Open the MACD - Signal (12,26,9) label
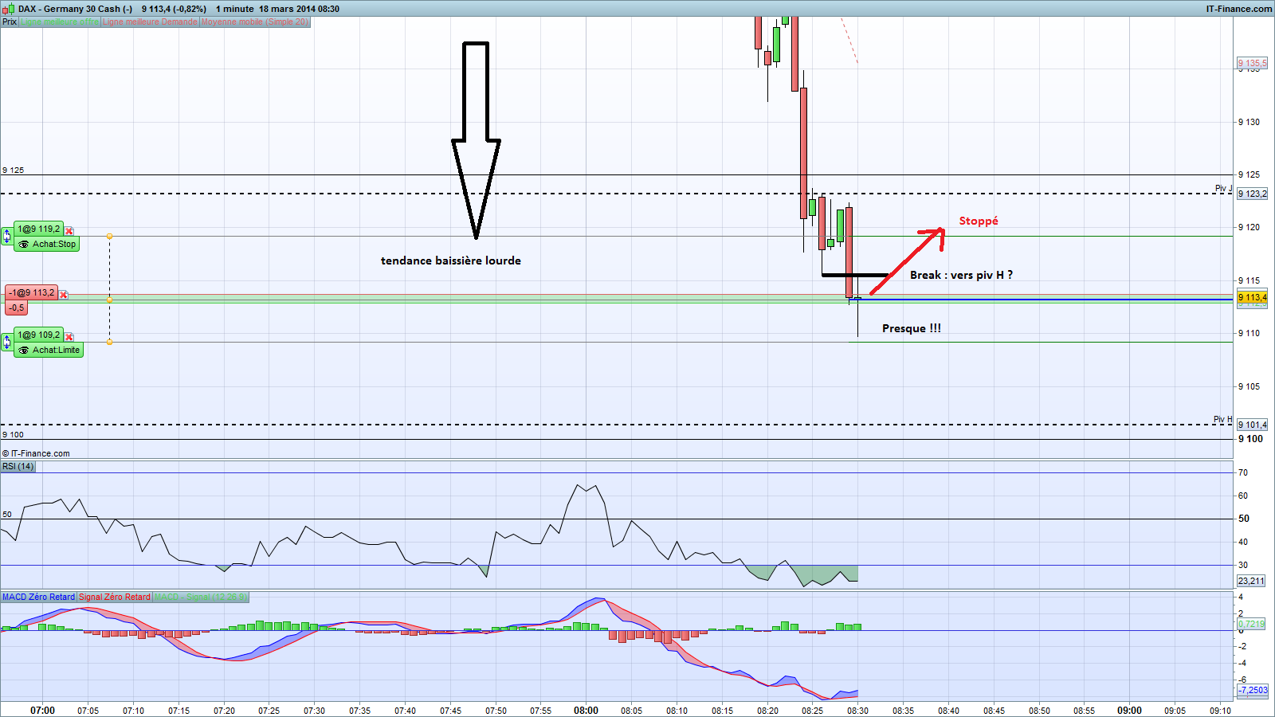This screenshot has height=717, width=1275. pyautogui.click(x=201, y=597)
